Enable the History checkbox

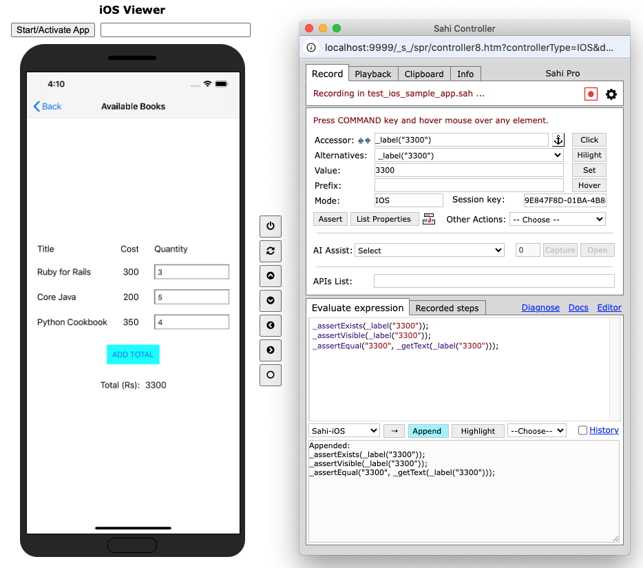583,430
